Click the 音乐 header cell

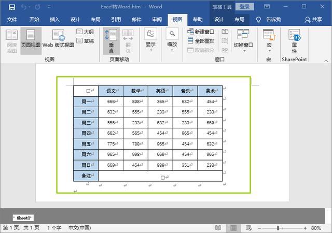pyautogui.click(x=186, y=91)
